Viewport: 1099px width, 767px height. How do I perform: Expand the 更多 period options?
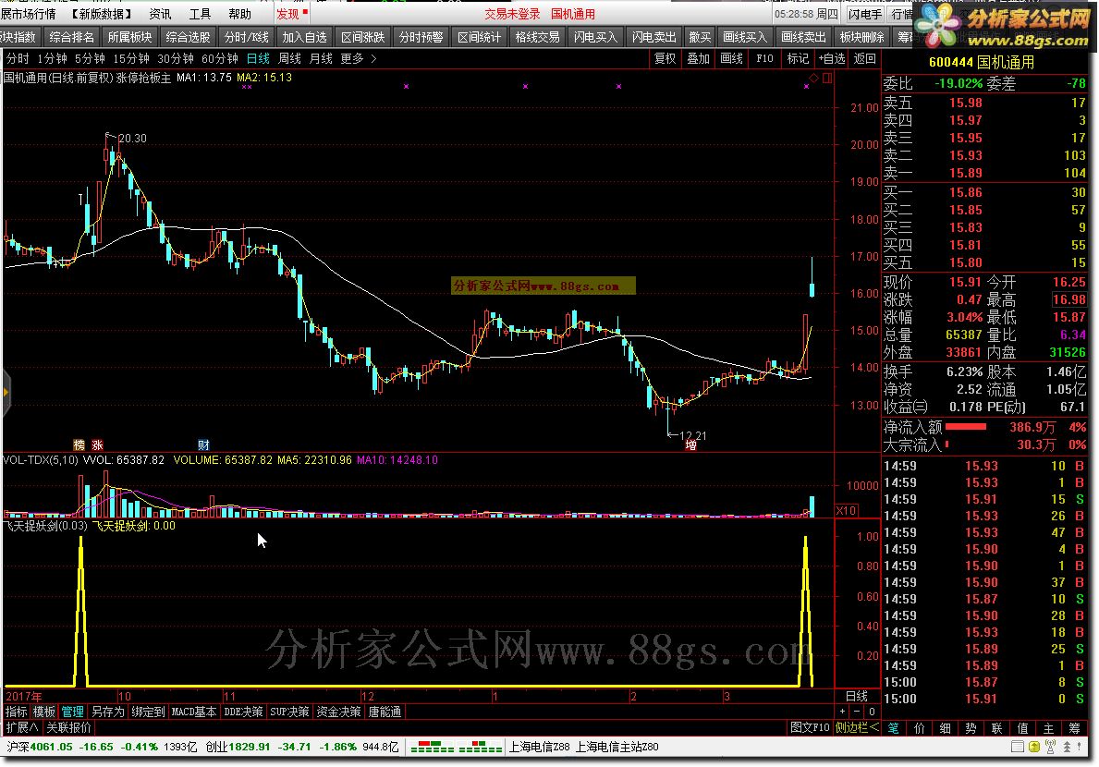click(x=358, y=59)
